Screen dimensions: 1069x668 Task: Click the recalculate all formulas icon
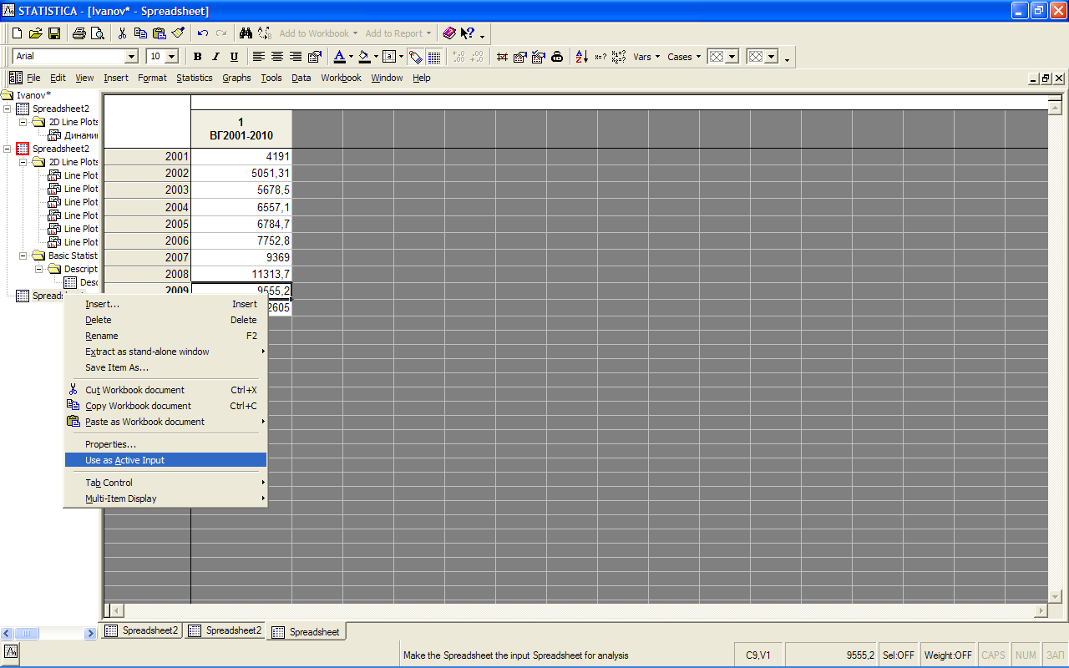619,57
